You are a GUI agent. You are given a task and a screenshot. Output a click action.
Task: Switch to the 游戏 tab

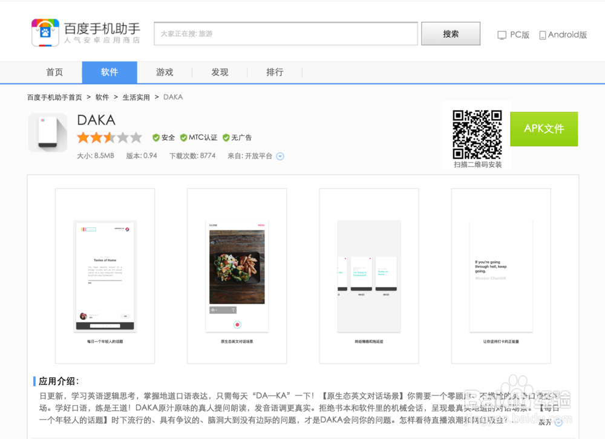pos(165,72)
